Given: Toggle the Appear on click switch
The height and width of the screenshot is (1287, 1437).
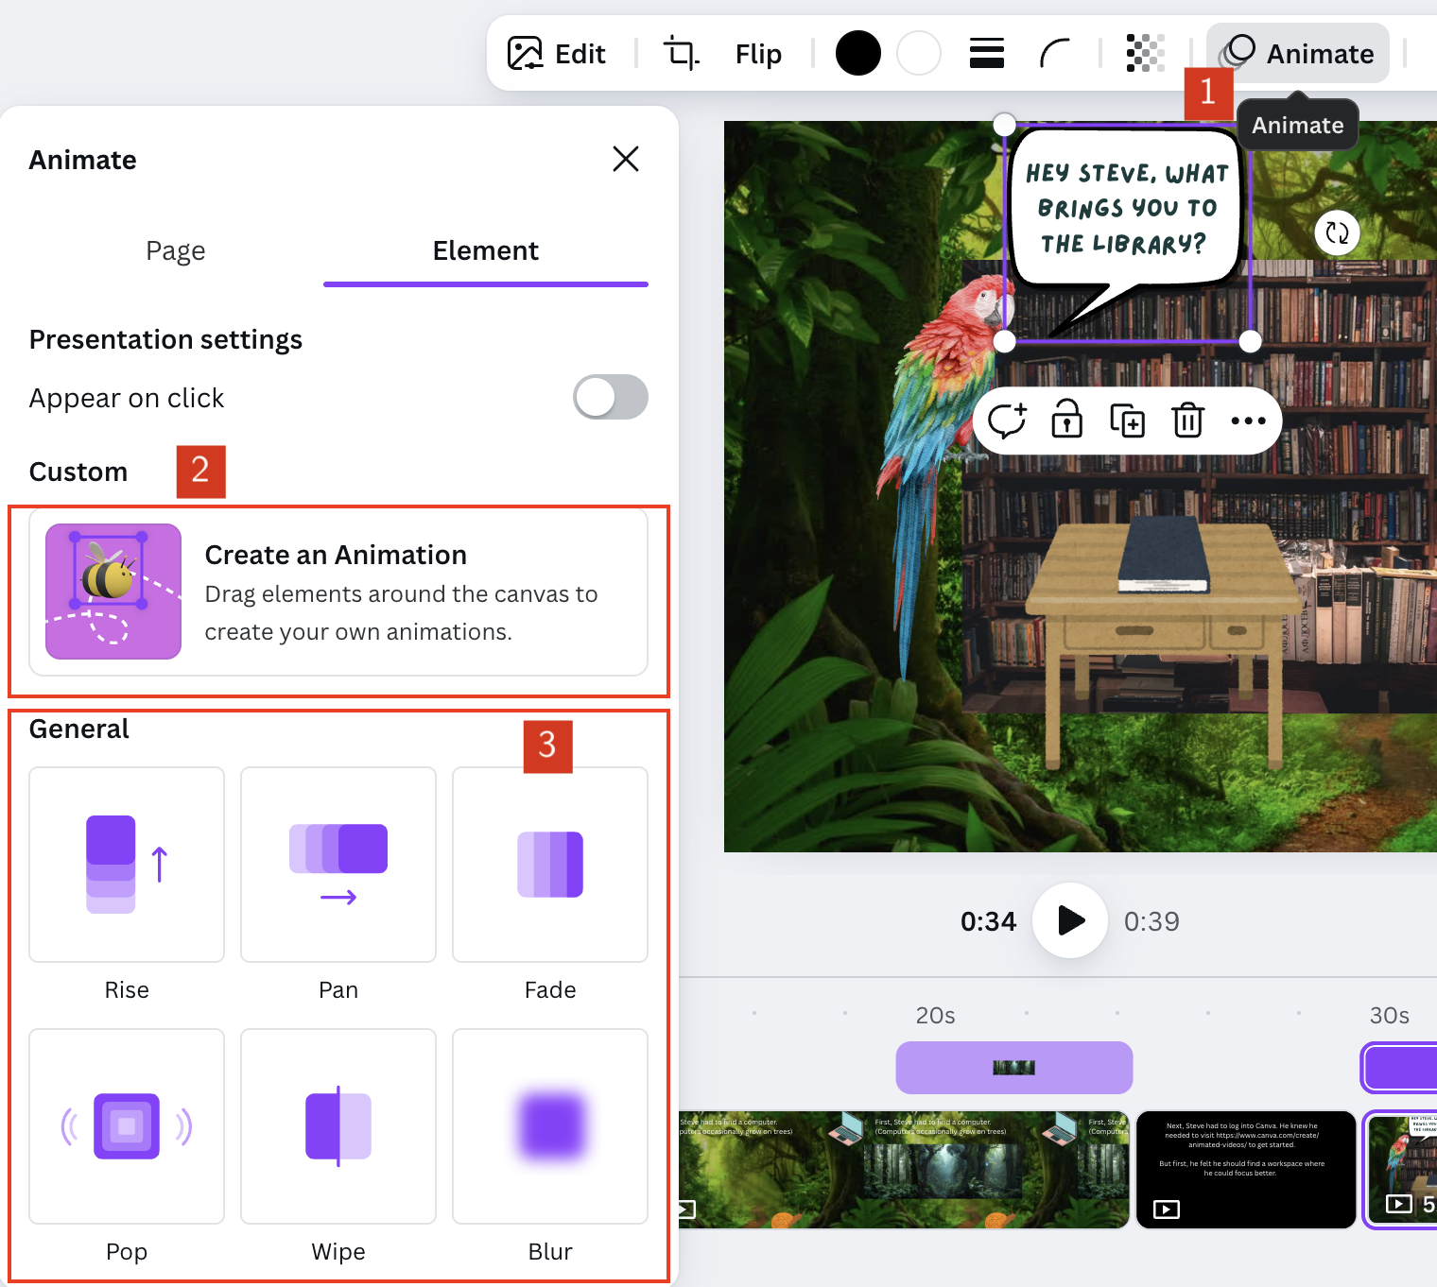Looking at the screenshot, I should (x=611, y=397).
